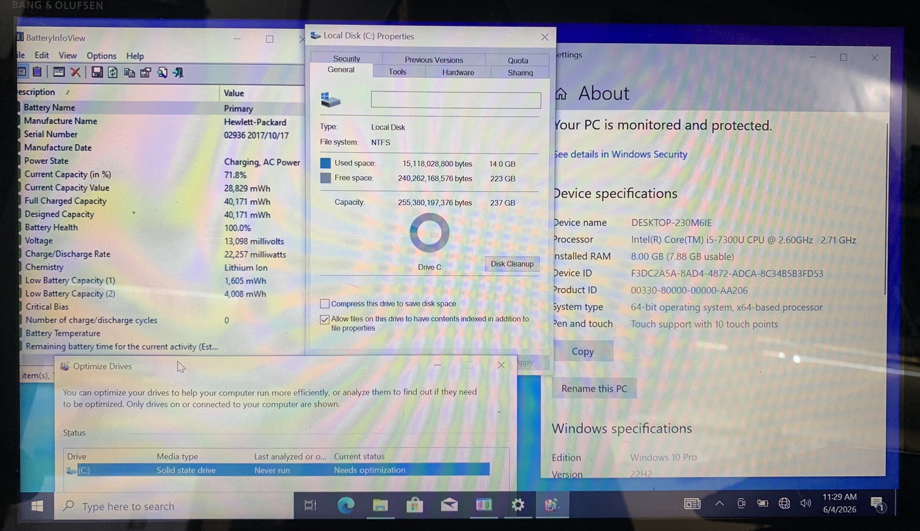Select the Battery Health row showing 100.0%
Screen dimensions: 920x531
click(x=162, y=228)
